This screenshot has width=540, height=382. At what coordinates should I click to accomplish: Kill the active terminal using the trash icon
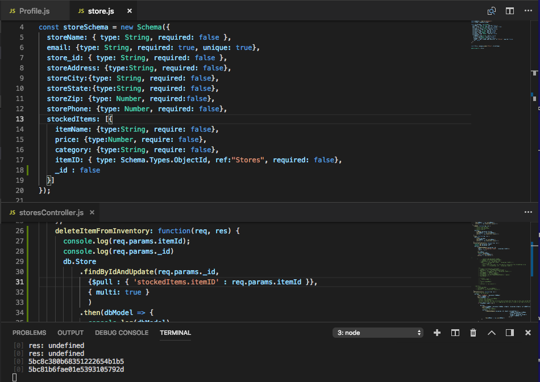click(473, 333)
